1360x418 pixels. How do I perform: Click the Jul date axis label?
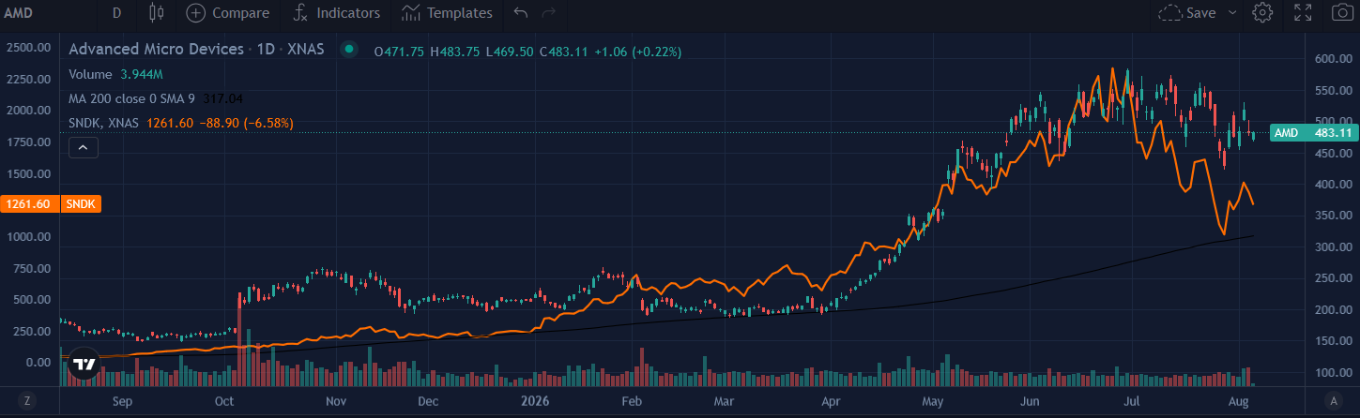coord(1133,400)
